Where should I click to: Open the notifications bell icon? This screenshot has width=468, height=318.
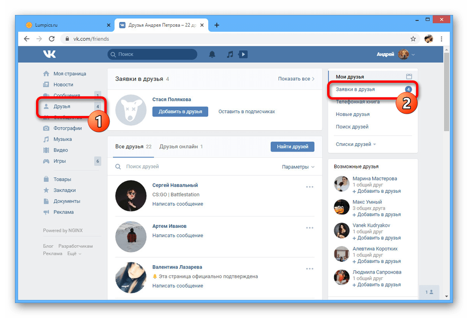pyautogui.click(x=212, y=55)
